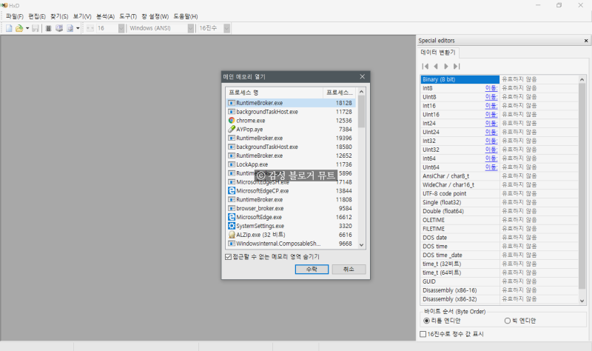Open main memory via RAM chip icon
592x351 pixels.
(x=48, y=28)
